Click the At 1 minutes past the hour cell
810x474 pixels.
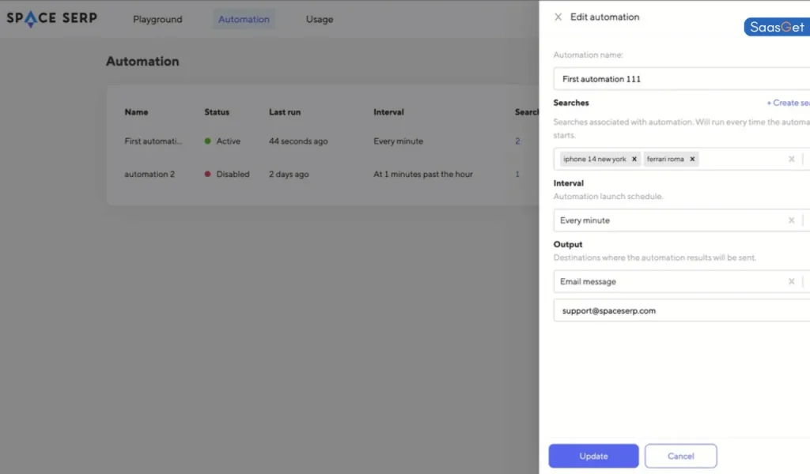click(x=423, y=174)
